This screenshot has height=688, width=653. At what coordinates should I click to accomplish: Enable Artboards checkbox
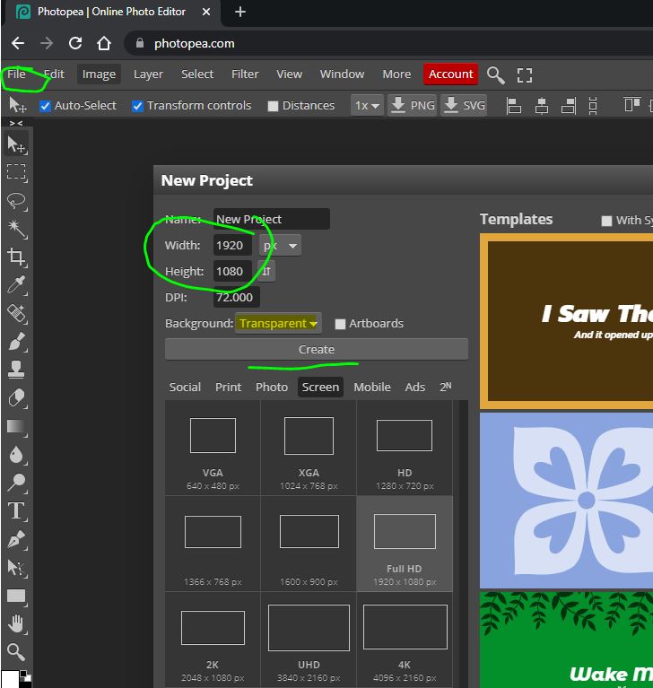pos(340,324)
